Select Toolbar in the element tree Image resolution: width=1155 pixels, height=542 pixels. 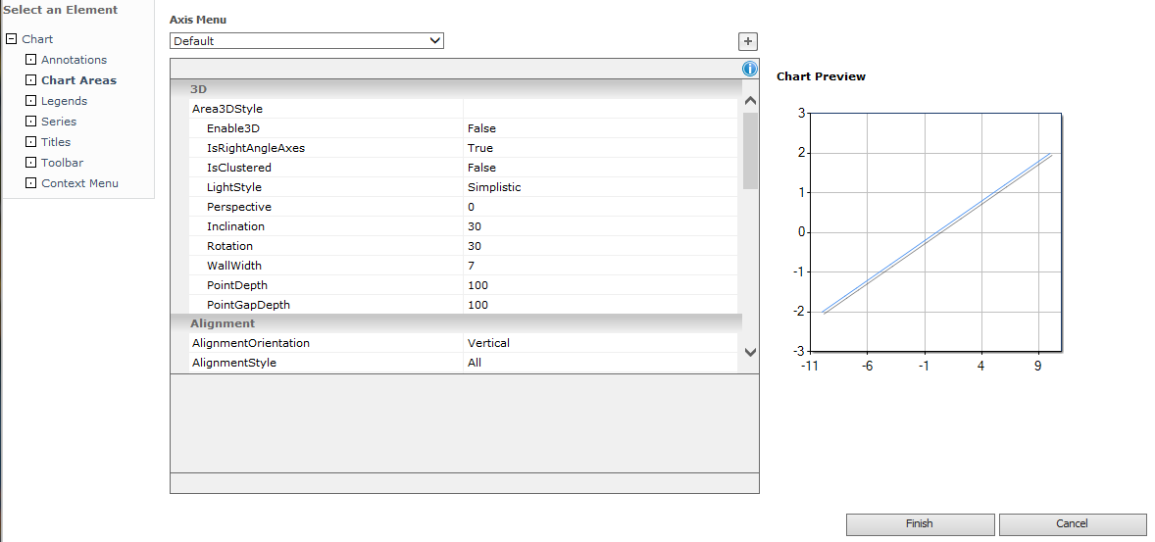62,163
